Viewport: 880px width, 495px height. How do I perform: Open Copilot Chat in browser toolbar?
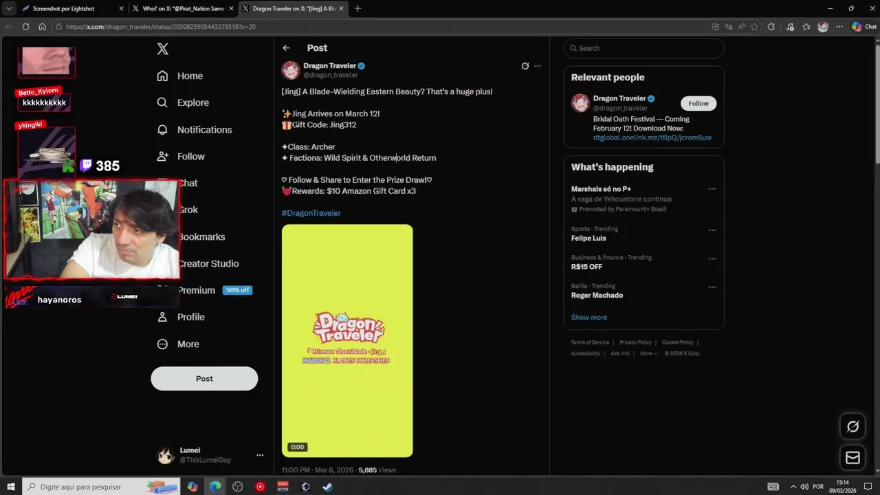tap(864, 27)
